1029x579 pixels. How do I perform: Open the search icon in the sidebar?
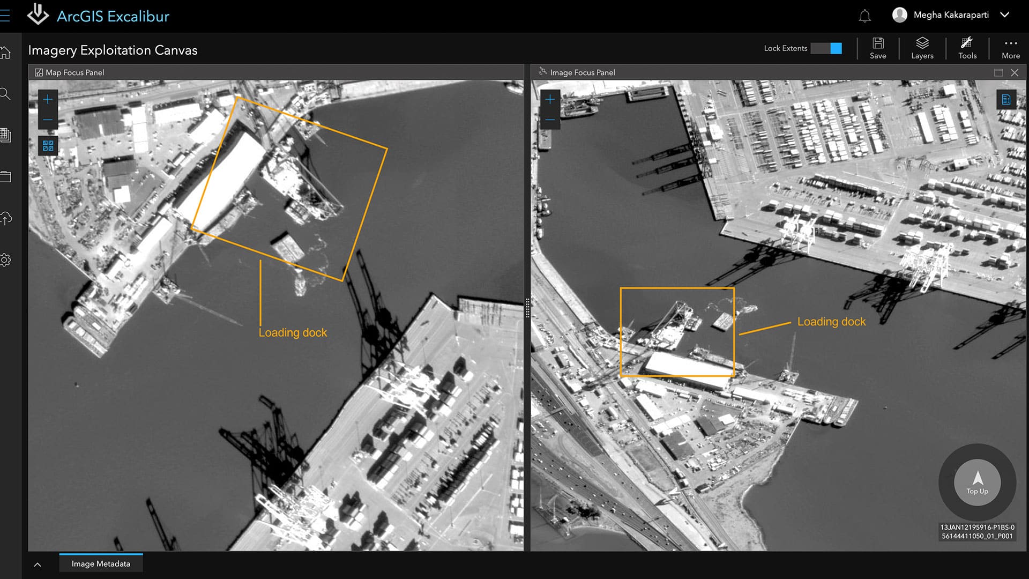(5, 94)
